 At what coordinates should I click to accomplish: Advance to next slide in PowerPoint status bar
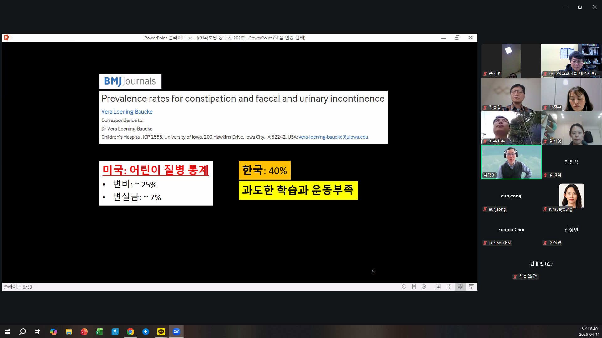[x=424, y=286]
